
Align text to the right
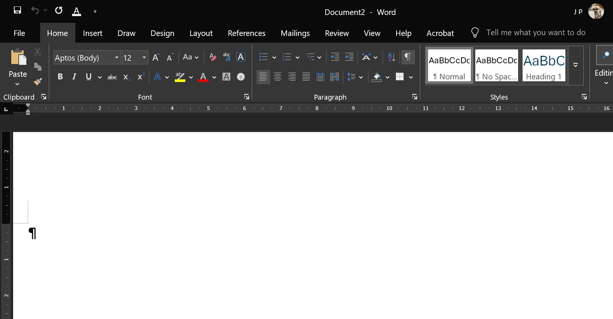pyautogui.click(x=292, y=77)
